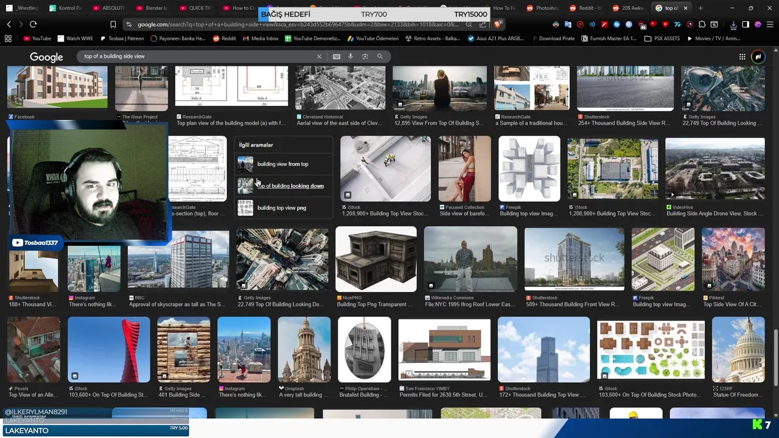Open the VideoHive drone view thumbnail
The width and height of the screenshot is (779, 438).
coord(714,169)
